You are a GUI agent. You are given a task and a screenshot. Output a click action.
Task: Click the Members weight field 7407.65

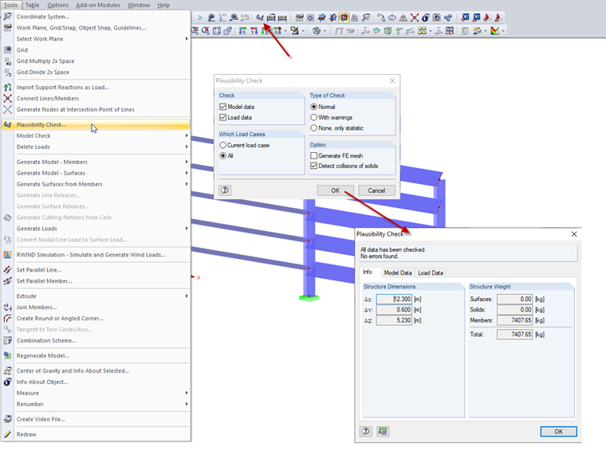coord(515,320)
